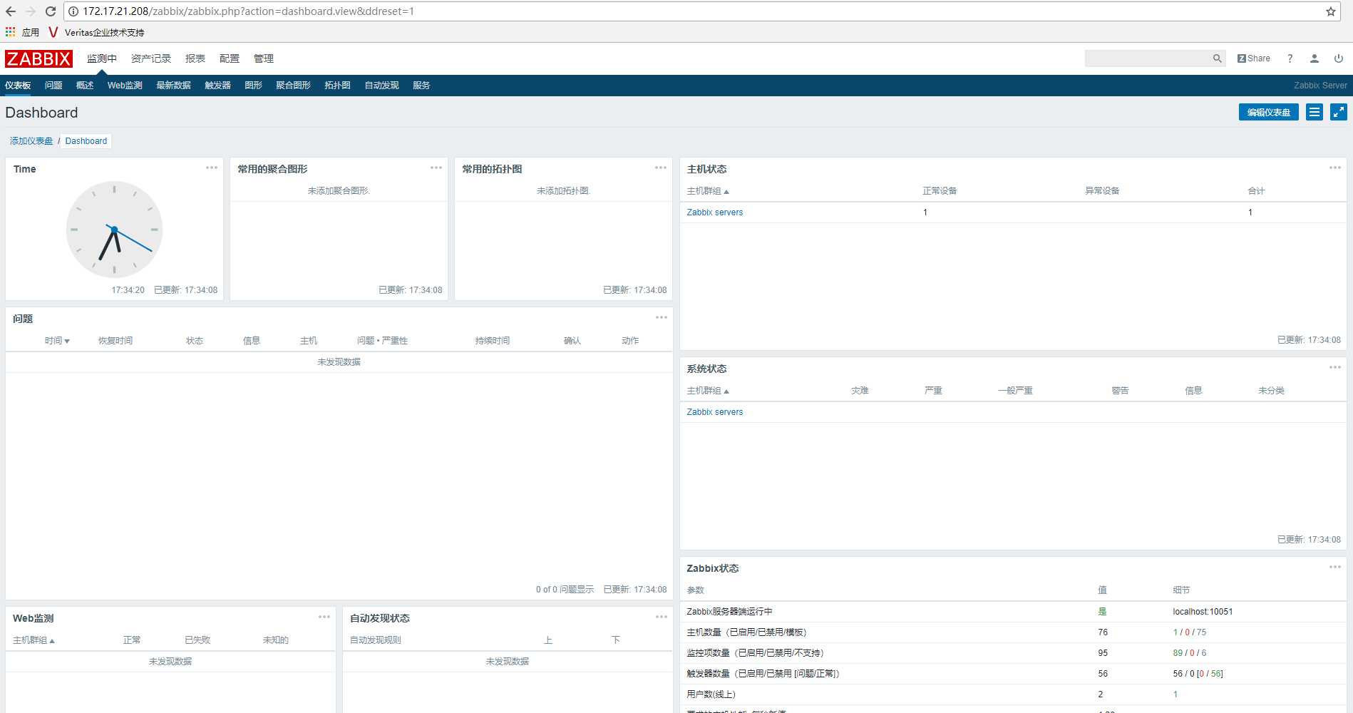
Task: Click the site info icon in address bar
Action: point(73,11)
